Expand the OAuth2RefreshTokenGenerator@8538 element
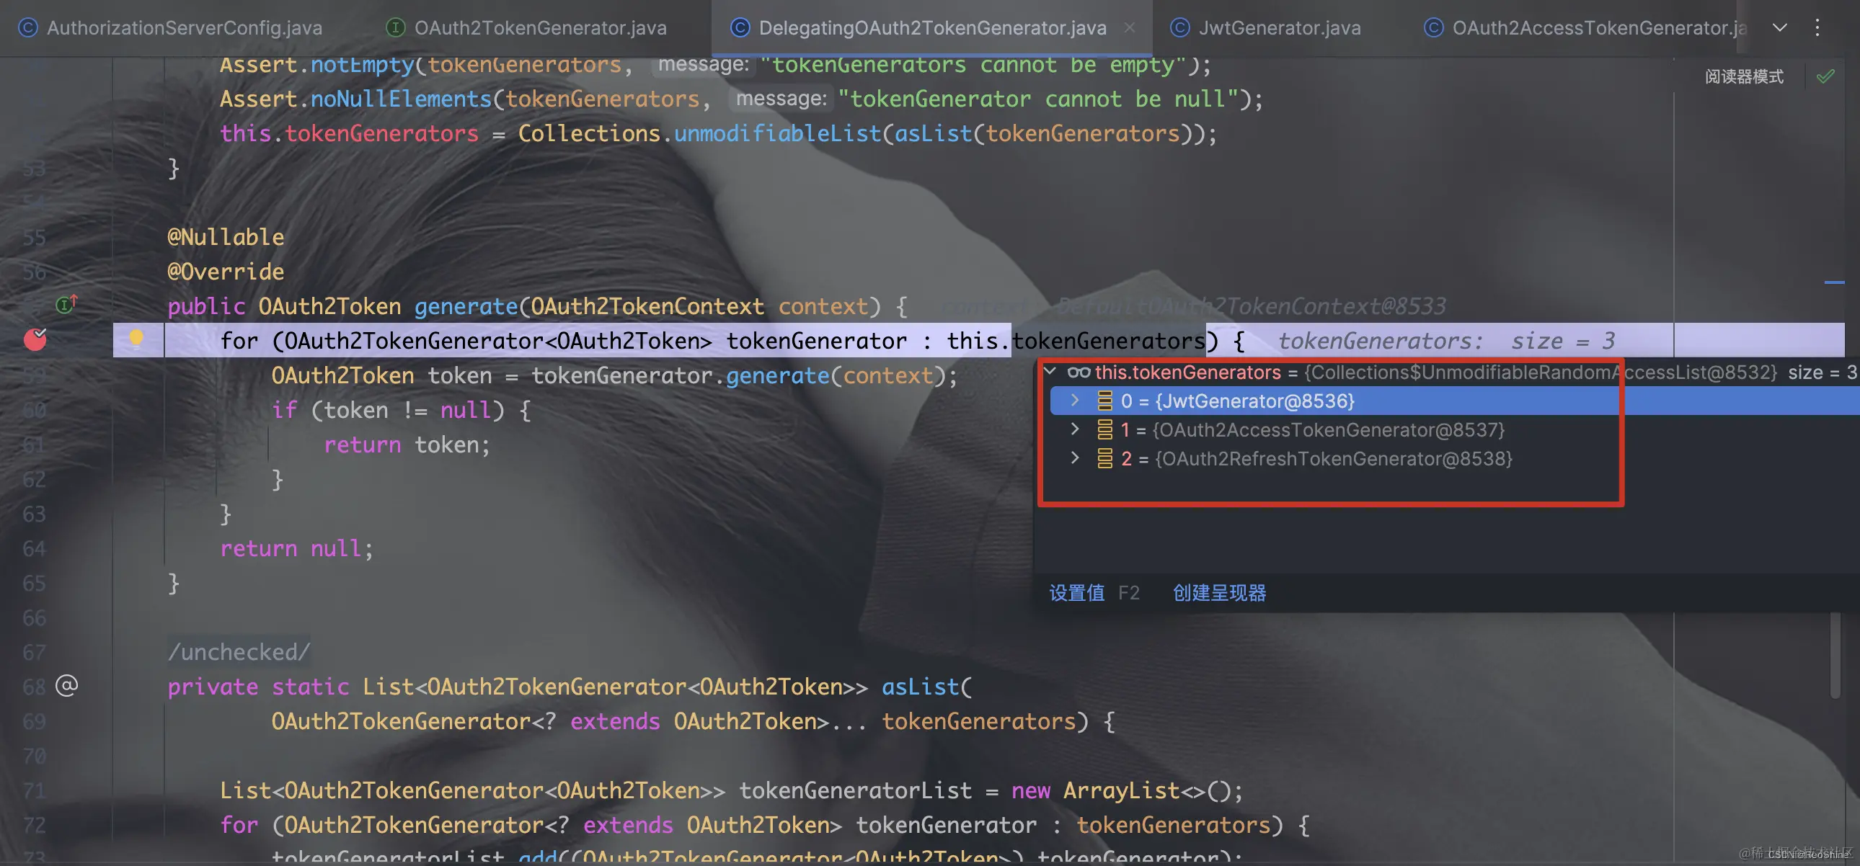 pyautogui.click(x=1074, y=458)
